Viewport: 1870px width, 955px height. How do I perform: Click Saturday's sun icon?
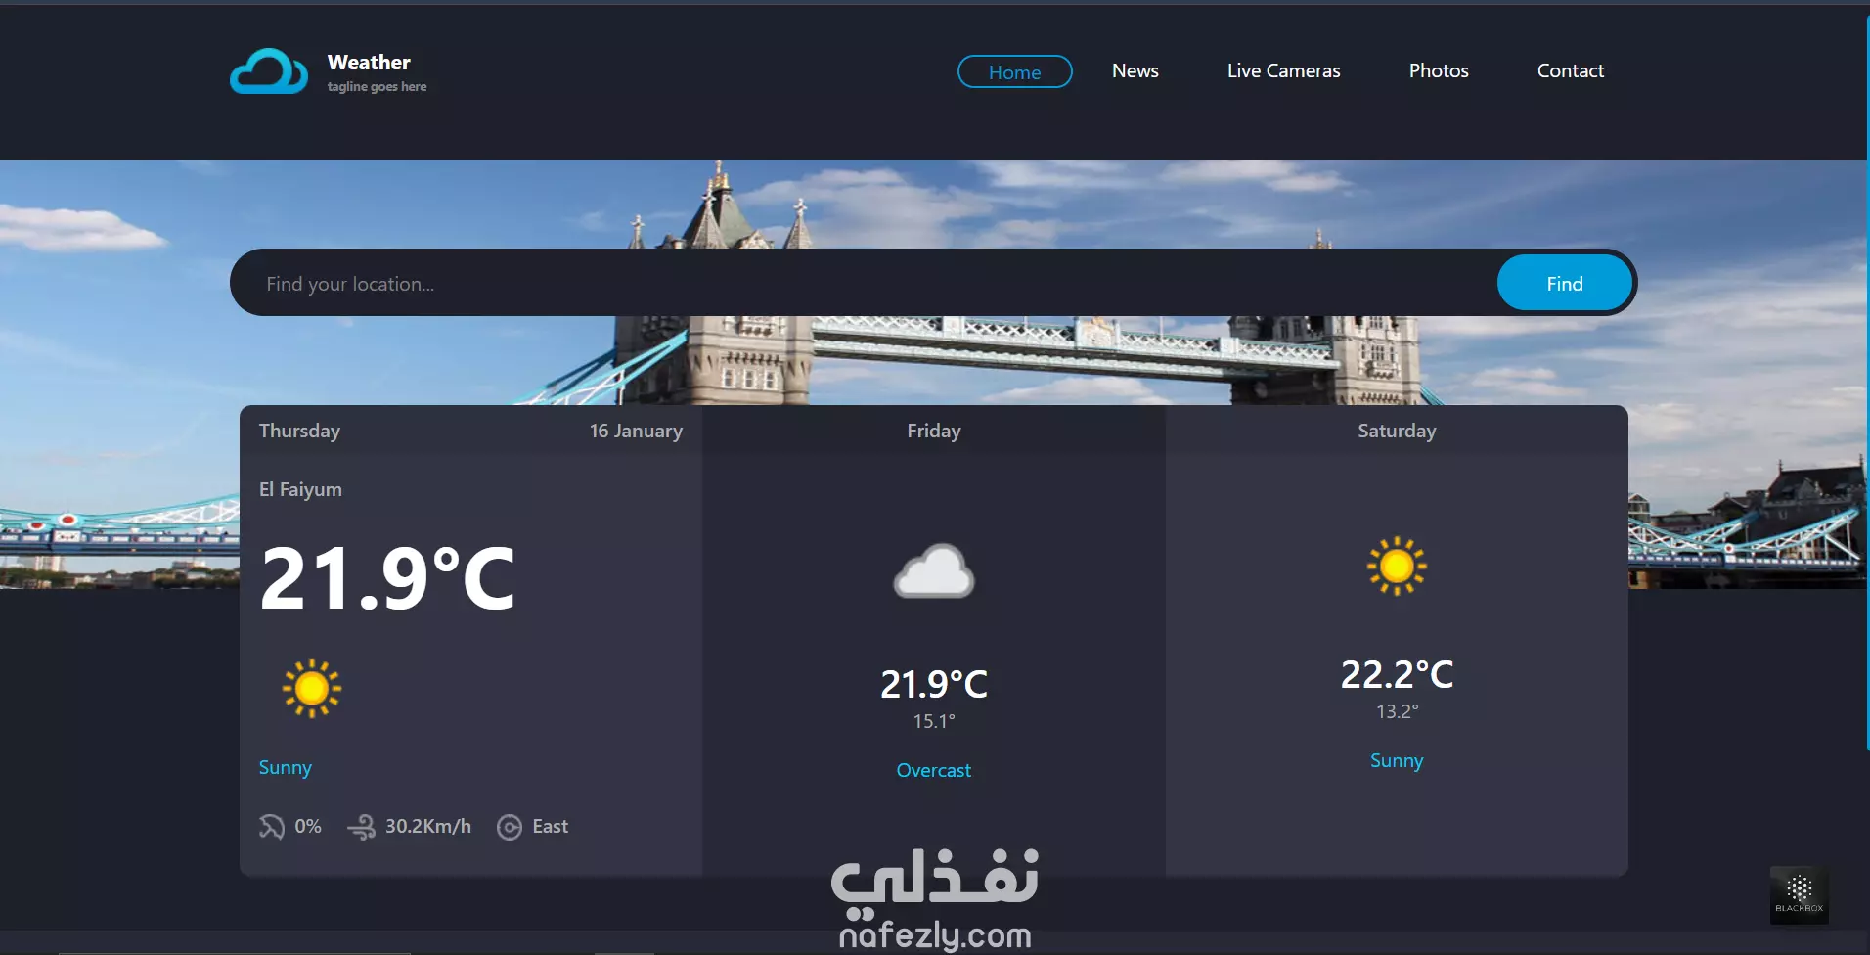[1397, 566]
